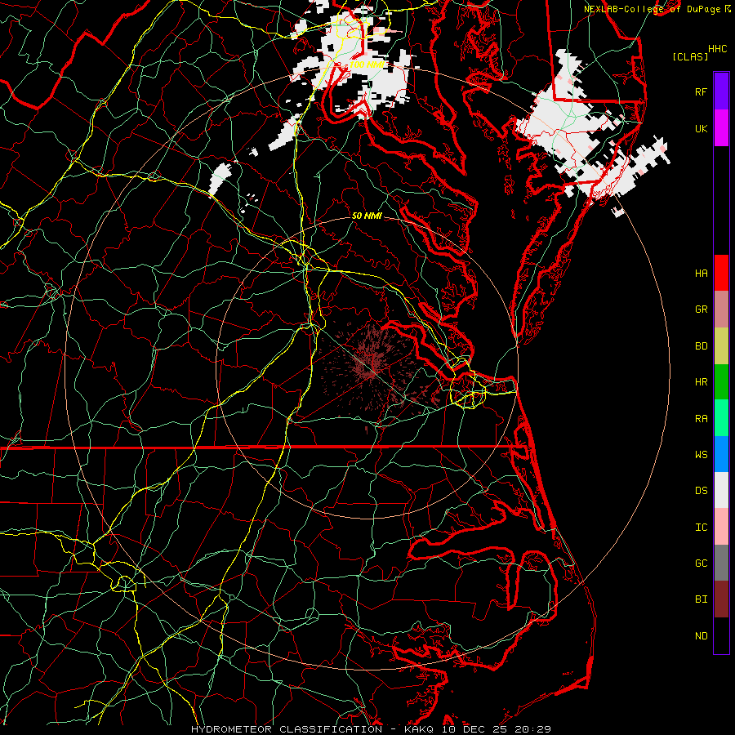
Task: Click the Hydrometeor Classification KAKQ title caption
Action: tap(371, 729)
